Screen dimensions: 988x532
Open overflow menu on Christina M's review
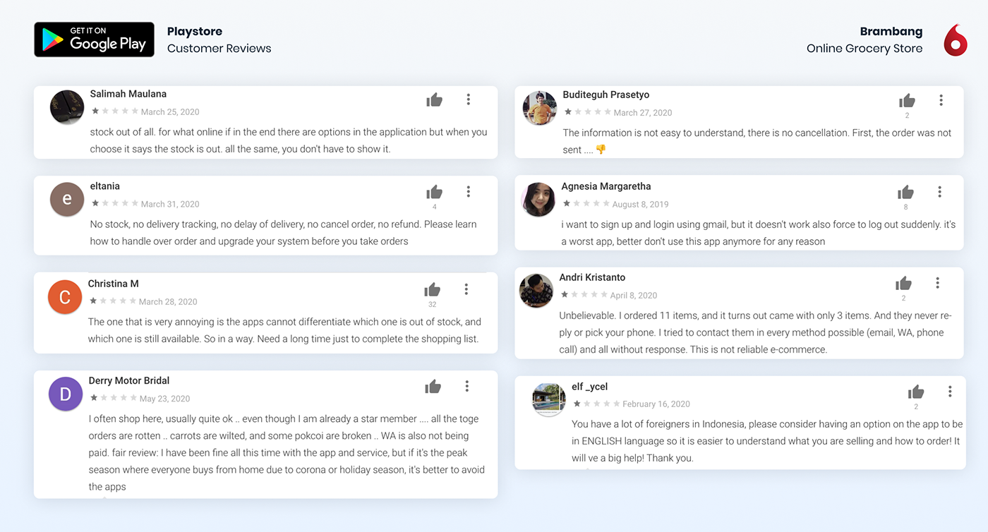pyautogui.click(x=466, y=289)
